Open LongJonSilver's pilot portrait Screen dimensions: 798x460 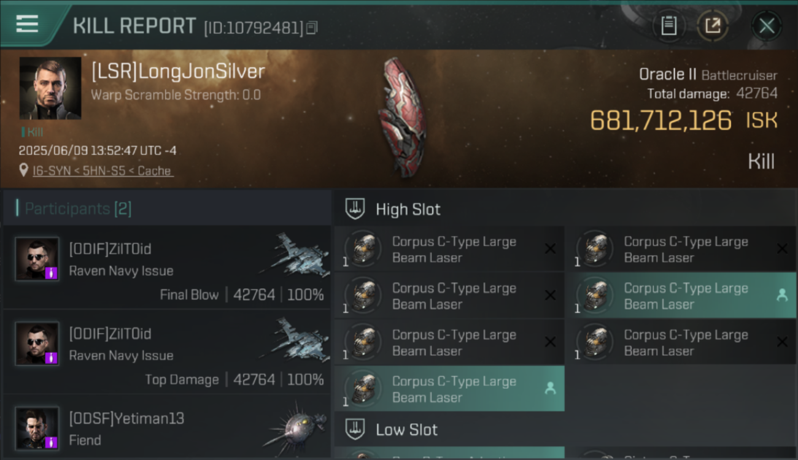click(x=50, y=88)
